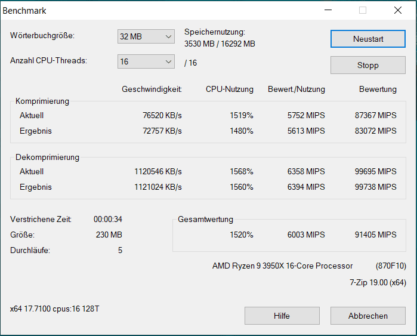Close the Benchmark window
This screenshot has width=417, height=336.
tap(398, 10)
